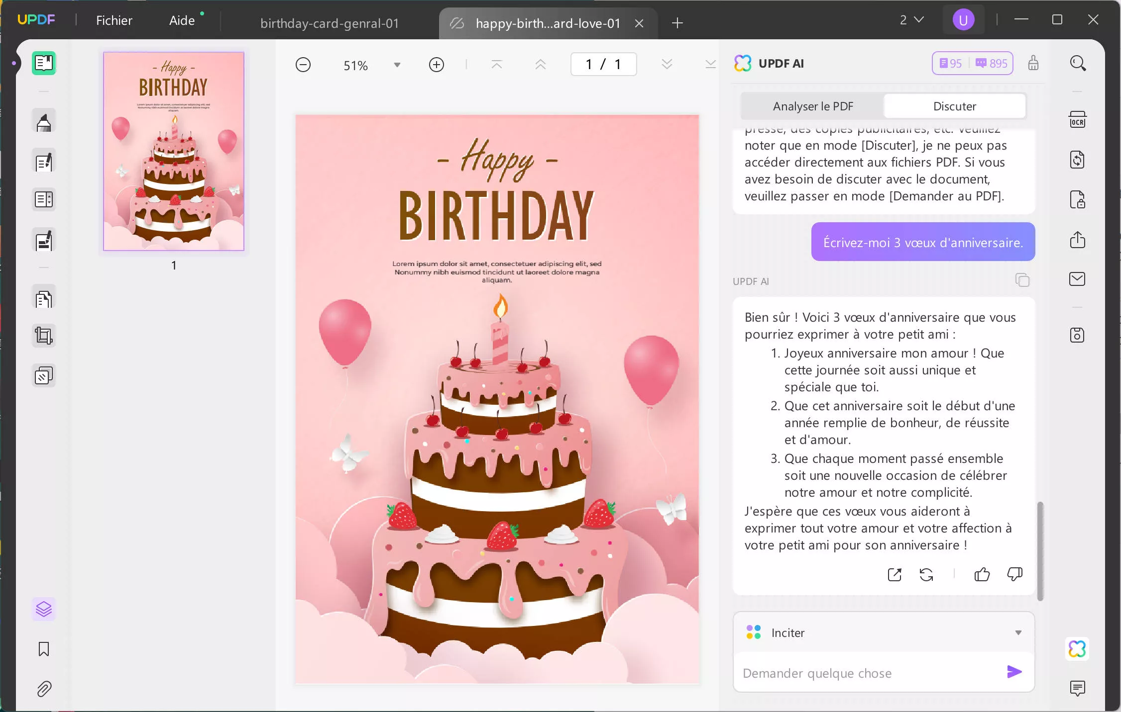This screenshot has height=712, width=1121.
Task: Click the UPDF logo
Action: pos(36,20)
